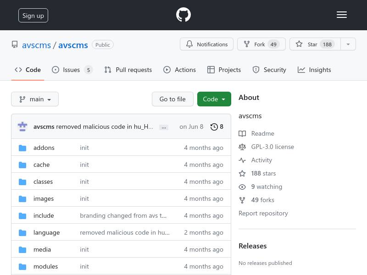Open the media folder

(x=42, y=249)
